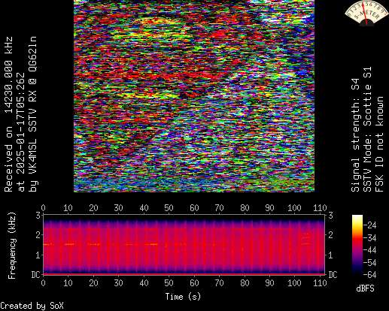Click the -24 value on dBFS scale
This screenshot has width=389, height=311.
click(370, 225)
